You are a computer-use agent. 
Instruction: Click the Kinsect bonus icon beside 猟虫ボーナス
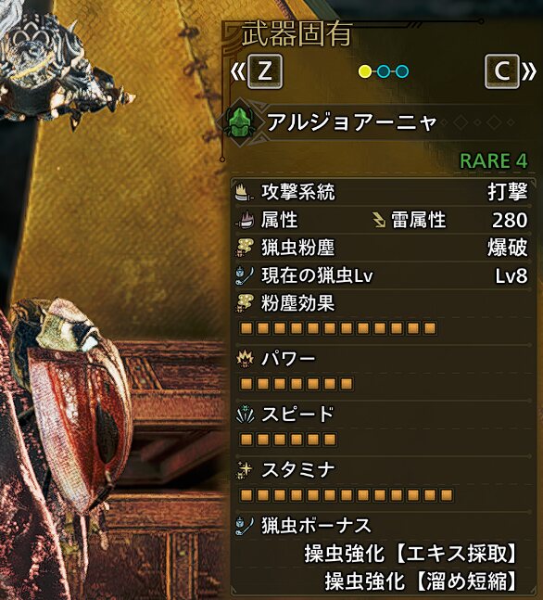[245, 526]
